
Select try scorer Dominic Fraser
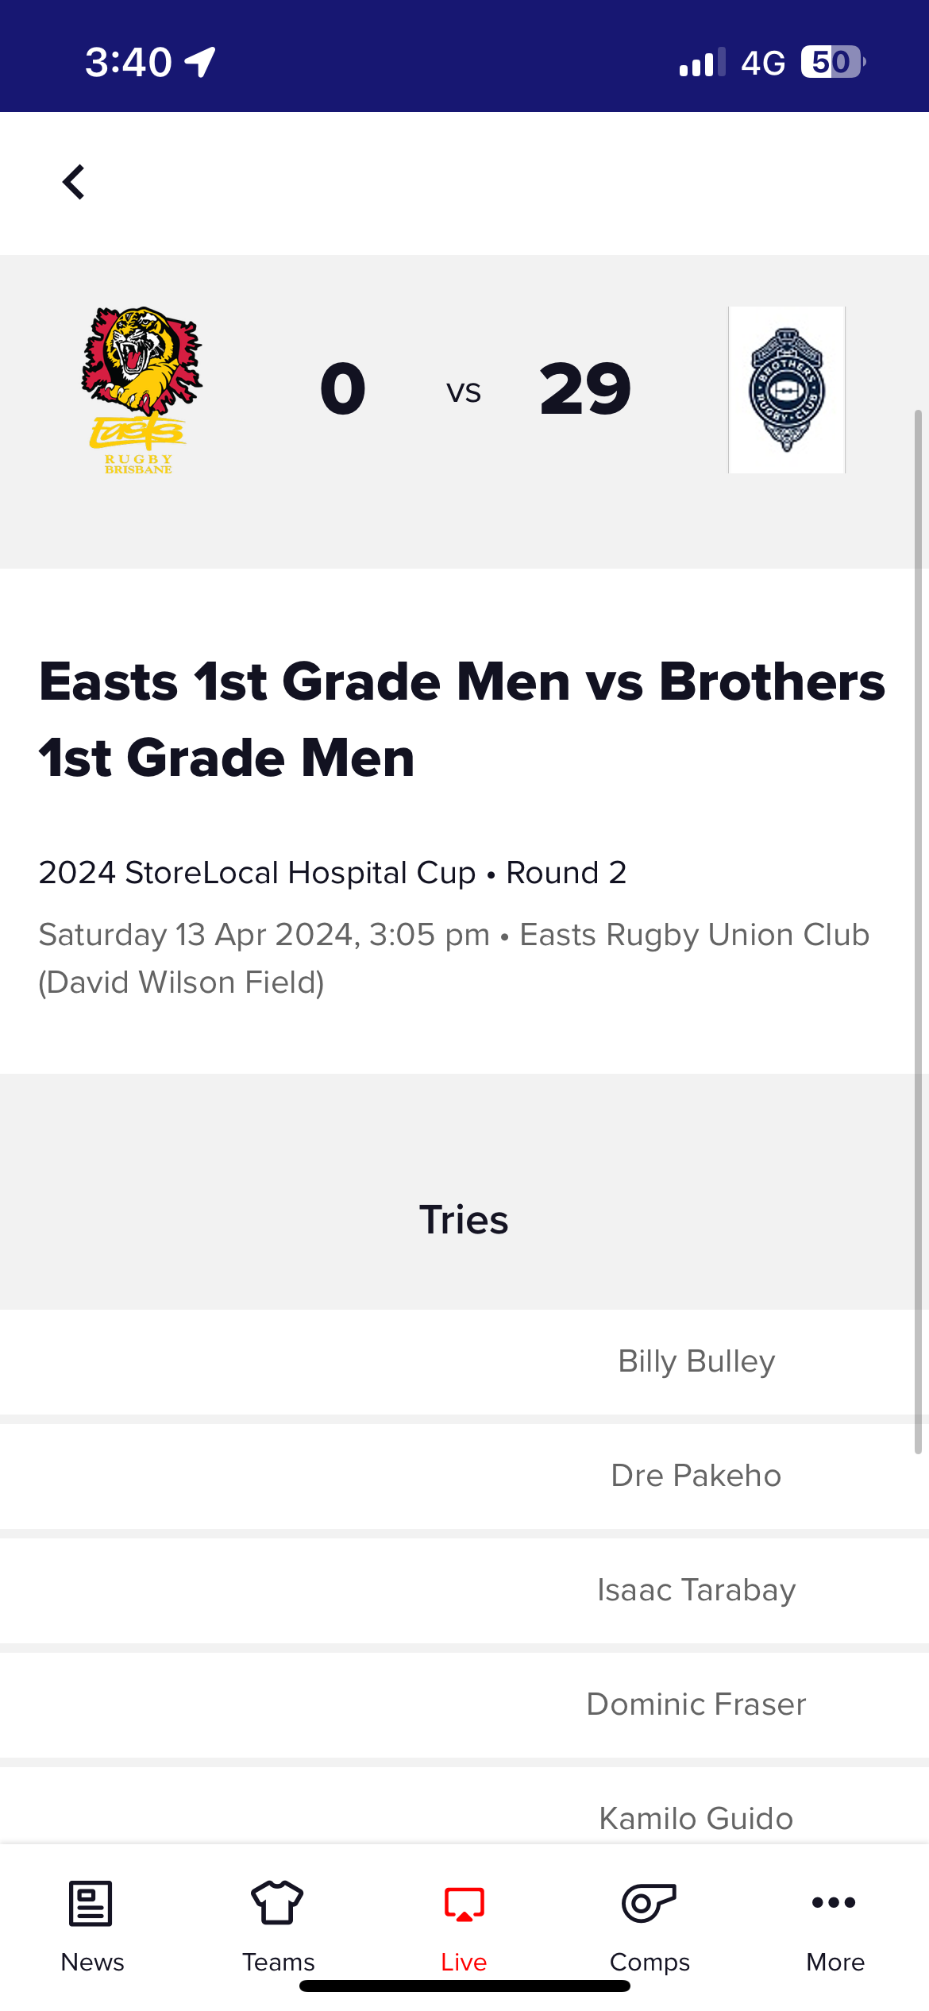click(x=696, y=1704)
